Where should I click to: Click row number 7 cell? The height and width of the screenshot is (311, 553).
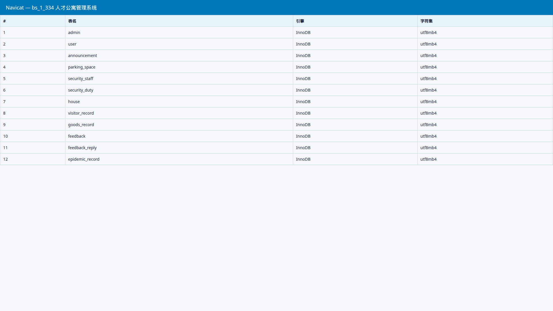pos(33,102)
